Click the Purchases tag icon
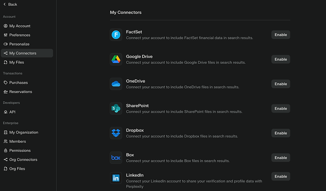Screen dimensions: 326x191 (6, 83)
